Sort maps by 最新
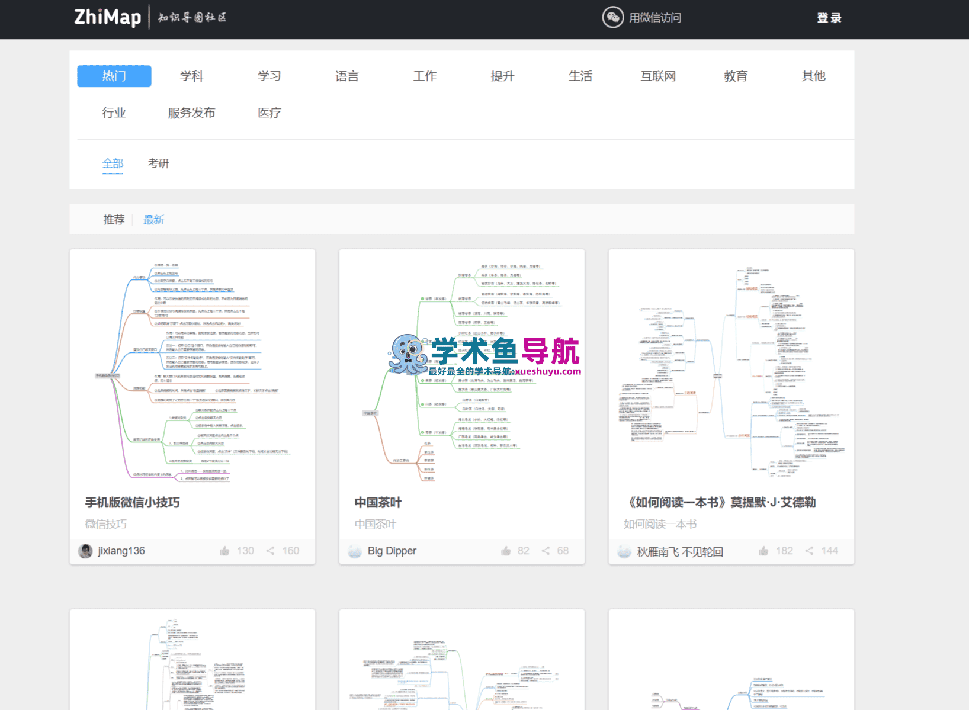 pos(153,220)
